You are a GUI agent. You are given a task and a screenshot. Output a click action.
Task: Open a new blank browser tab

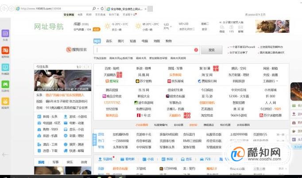click(x=150, y=9)
